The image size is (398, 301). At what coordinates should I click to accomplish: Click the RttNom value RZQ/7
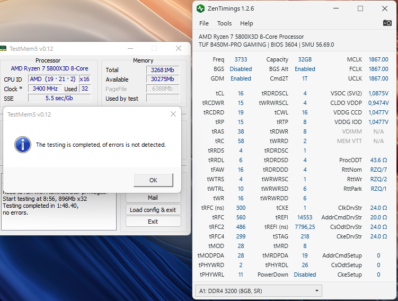pyautogui.click(x=378, y=170)
